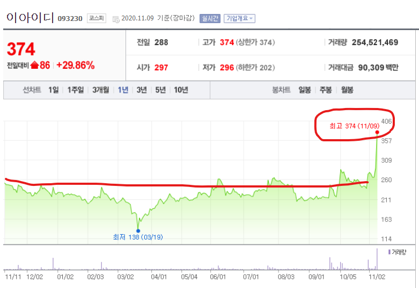Screen dimensions: 419x288
Task: Select the 1년 chart period
Action: coord(123,90)
